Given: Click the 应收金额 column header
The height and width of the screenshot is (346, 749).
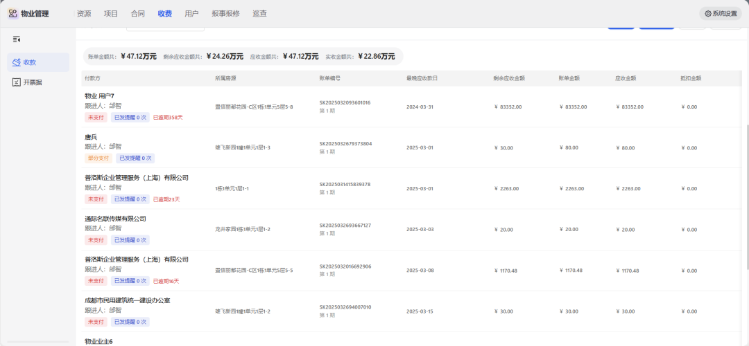Looking at the screenshot, I should pyautogui.click(x=626, y=78).
